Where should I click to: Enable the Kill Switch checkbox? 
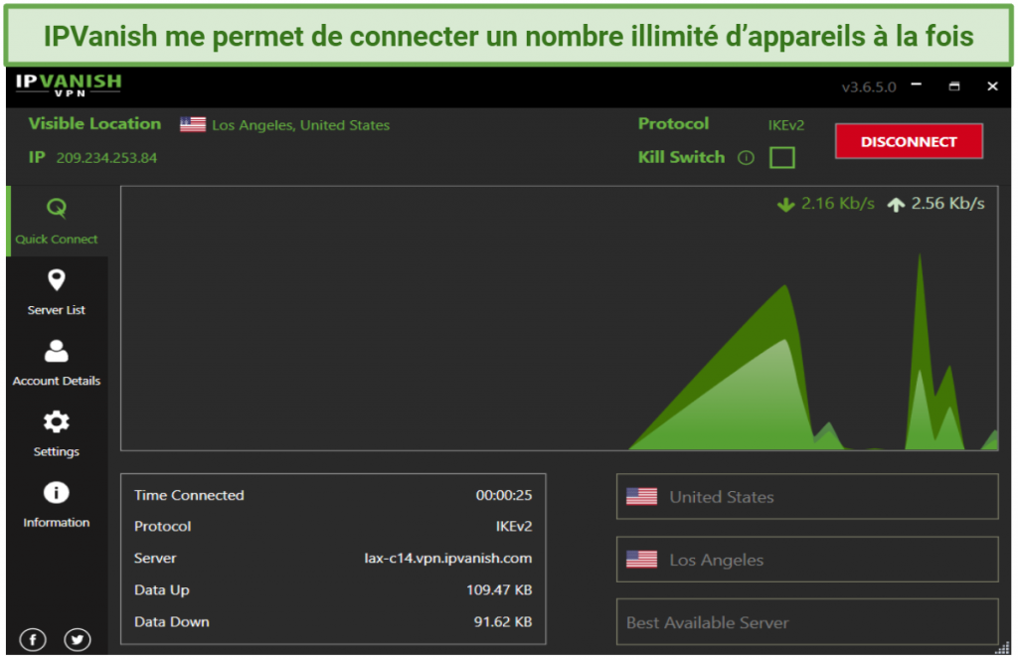coord(781,158)
